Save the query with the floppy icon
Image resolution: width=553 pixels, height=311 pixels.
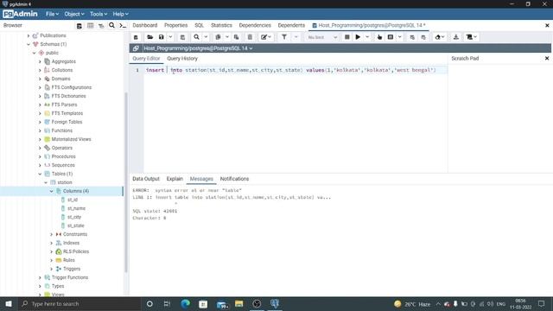[x=162, y=37]
